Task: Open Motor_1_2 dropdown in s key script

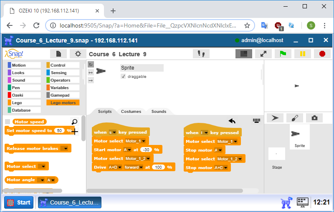Action: 138,158
